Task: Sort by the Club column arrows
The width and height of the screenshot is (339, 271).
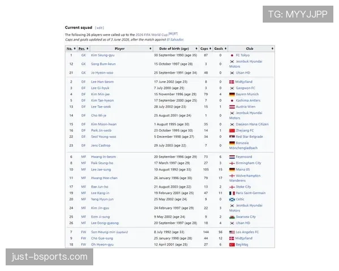Action: (272, 49)
